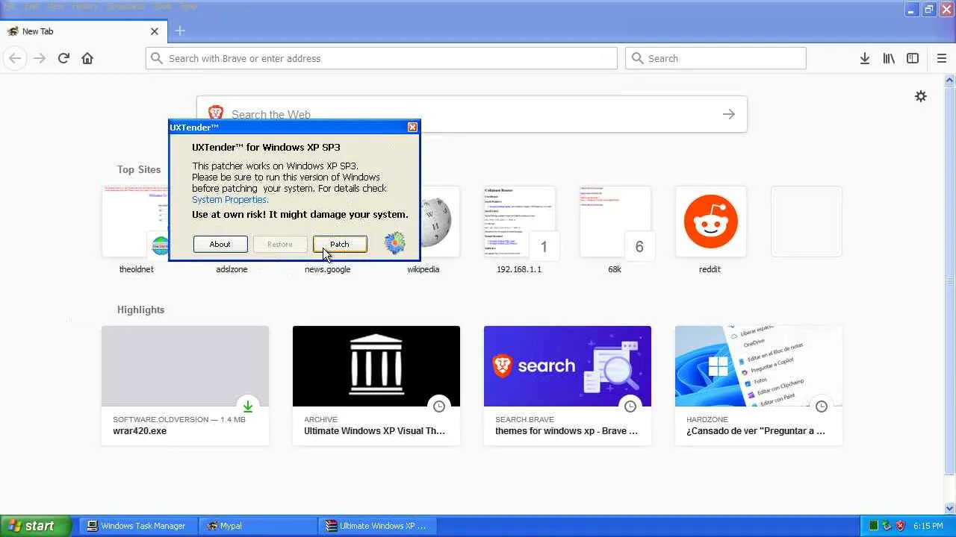Click the "UXTender™ for Windows XP SP3" heading
This screenshot has height=537, width=956.
tap(266, 147)
